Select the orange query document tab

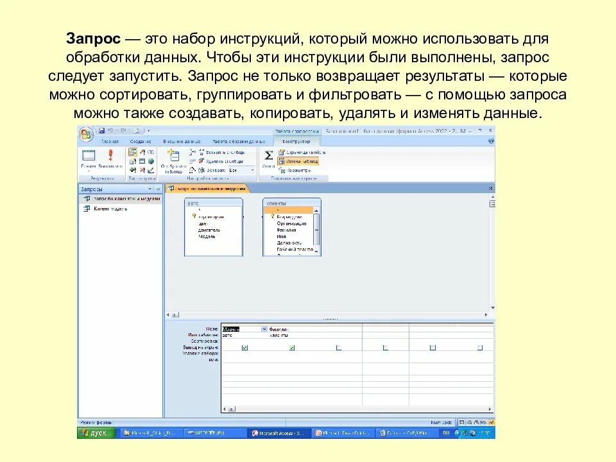207,189
